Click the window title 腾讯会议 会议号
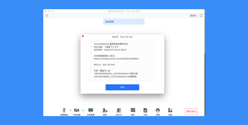248x125 pixels. pyautogui.click(x=124, y=11)
